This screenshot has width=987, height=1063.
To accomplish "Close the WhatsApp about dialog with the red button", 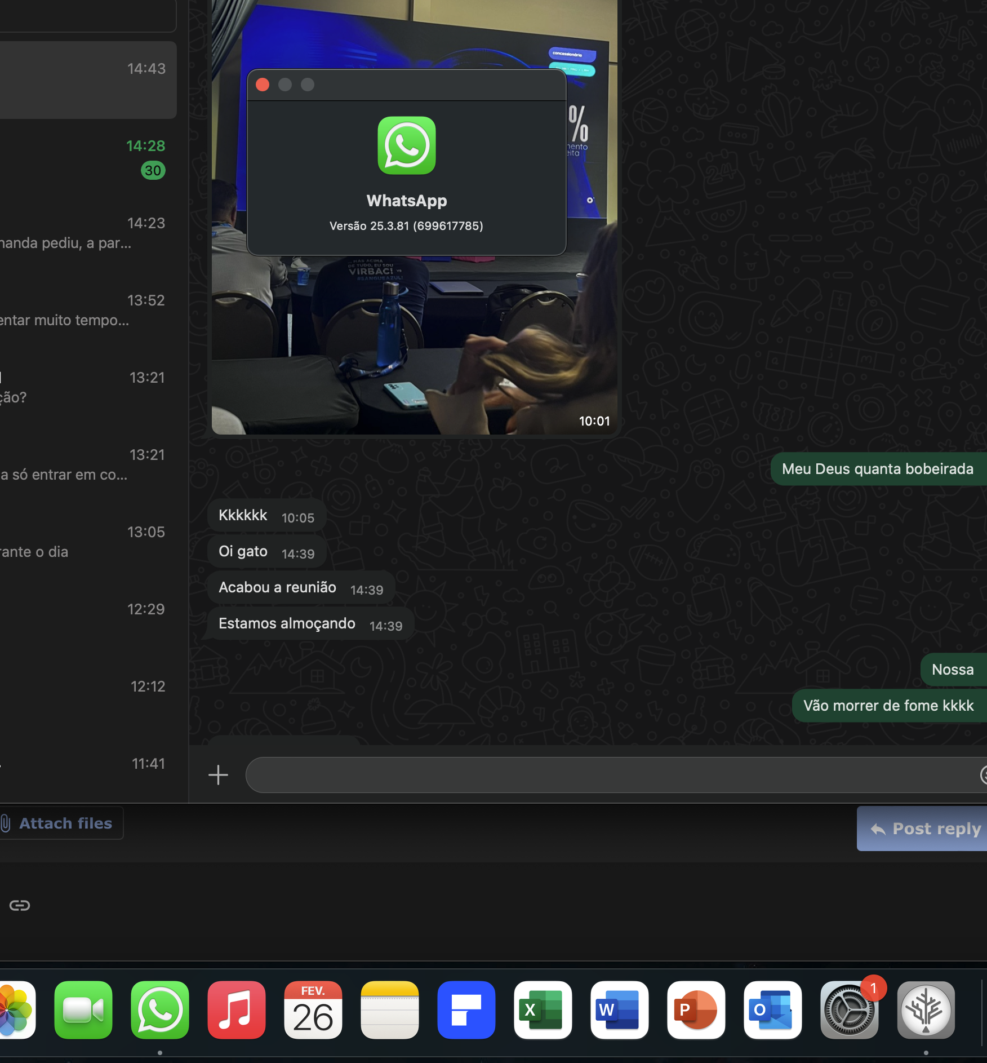I will click(x=263, y=85).
